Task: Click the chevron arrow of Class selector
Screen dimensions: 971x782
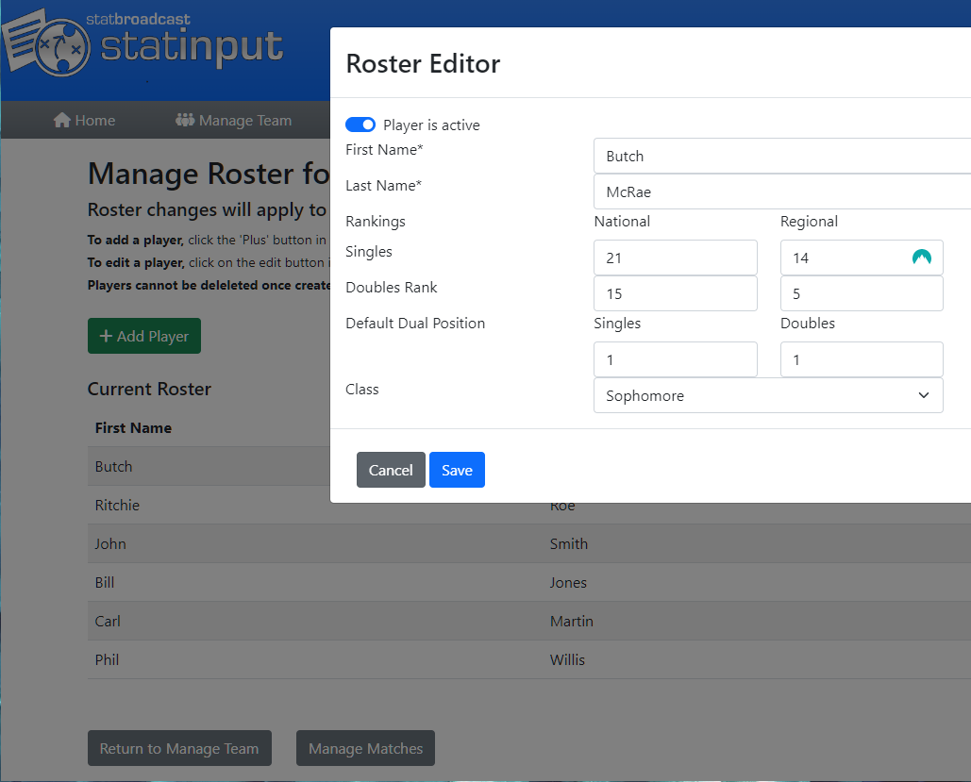Action: pos(923,395)
